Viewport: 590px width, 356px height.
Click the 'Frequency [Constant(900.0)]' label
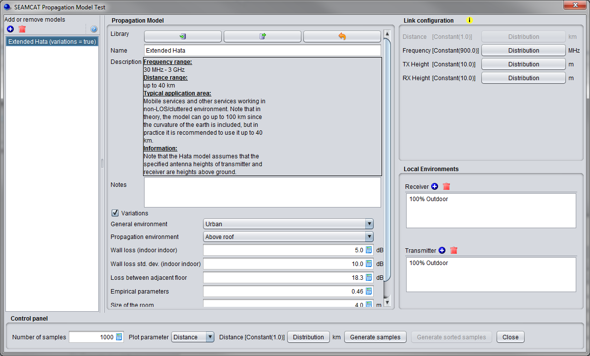point(441,51)
